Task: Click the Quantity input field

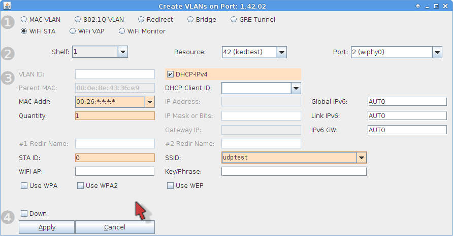Action: (115, 116)
